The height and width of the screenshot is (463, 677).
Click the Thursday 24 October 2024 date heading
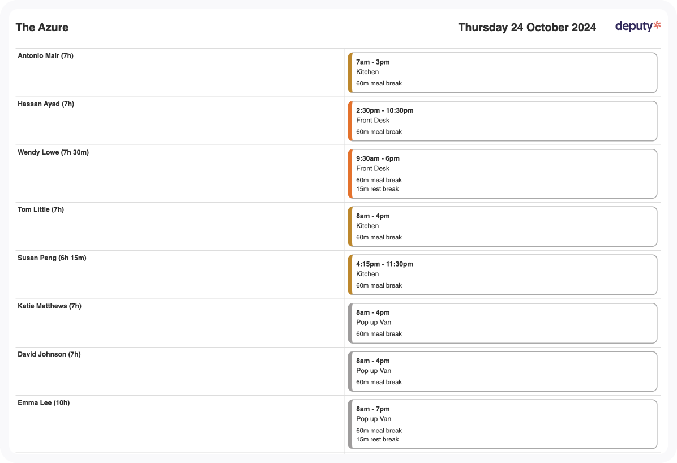pyautogui.click(x=526, y=27)
